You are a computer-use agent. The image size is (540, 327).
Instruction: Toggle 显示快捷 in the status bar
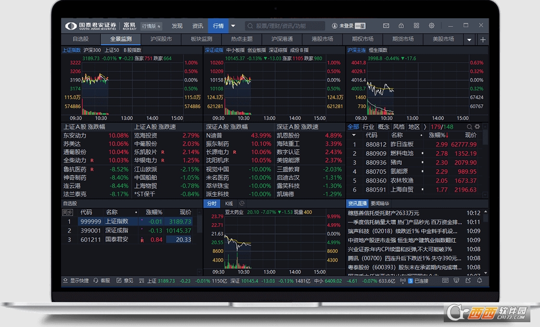point(76,280)
